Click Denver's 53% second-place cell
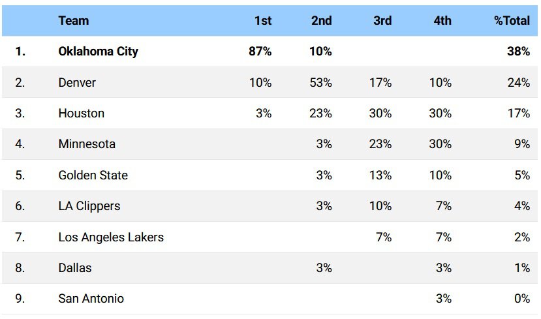Screen dimensions: 541x319 pos(321,82)
